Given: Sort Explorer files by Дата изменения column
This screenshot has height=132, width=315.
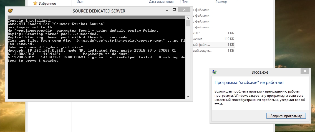Looking at the screenshot, I should click(x=161, y=2).
